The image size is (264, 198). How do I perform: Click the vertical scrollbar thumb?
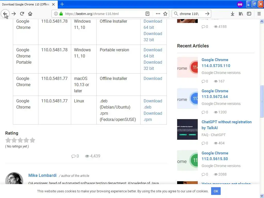(x=262, y=101)
